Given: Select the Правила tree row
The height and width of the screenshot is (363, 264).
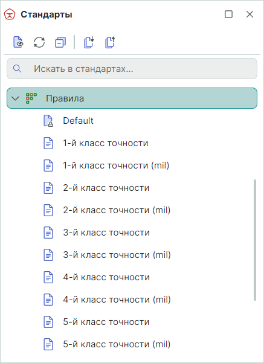Looking at the screenshot, I should tap(132, 98).
